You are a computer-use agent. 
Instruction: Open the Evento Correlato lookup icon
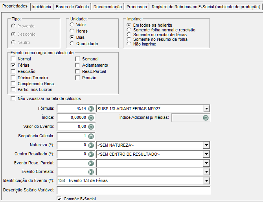pyautogui.click(x=91, y=172)
